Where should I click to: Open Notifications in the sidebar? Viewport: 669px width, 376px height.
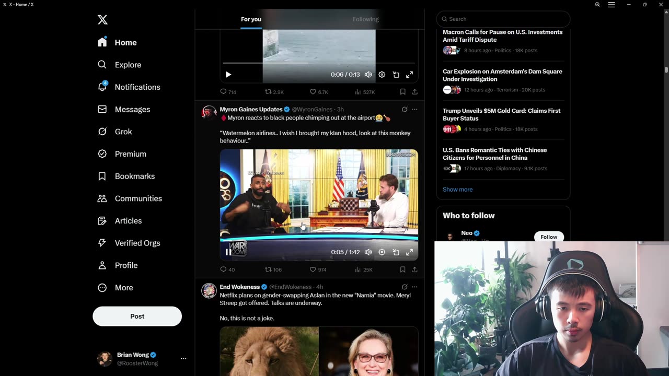tap(129, 87)
